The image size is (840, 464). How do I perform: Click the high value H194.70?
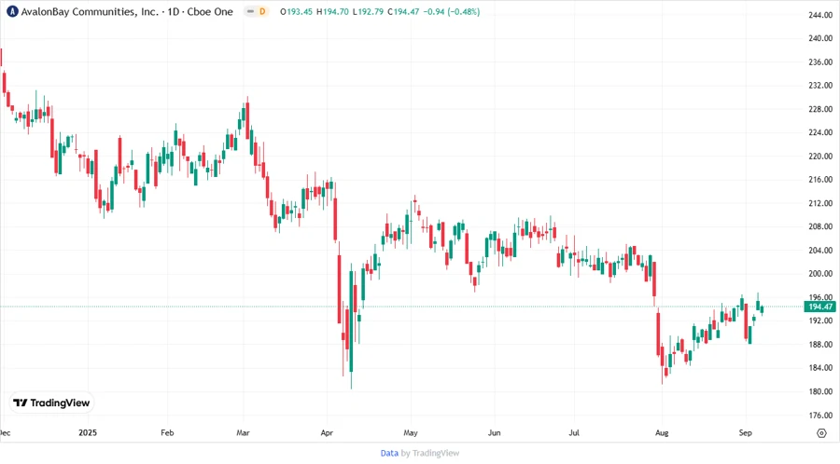point(332,11)
